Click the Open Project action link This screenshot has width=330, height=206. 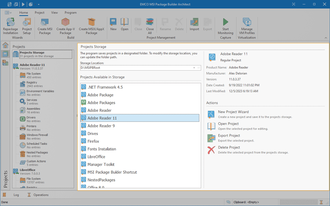click(x=228, y=124)
